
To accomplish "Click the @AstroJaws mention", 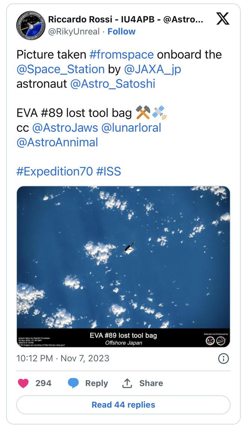I will 65,128.
